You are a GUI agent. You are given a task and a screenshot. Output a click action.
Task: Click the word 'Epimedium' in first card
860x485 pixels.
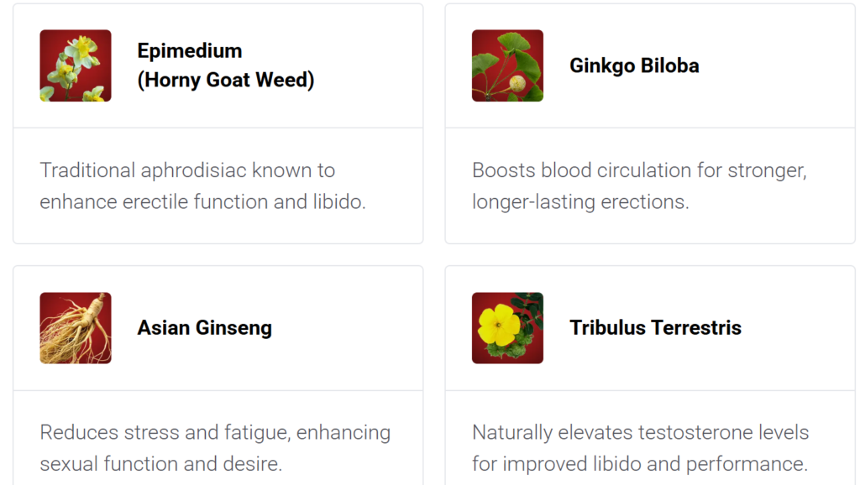pyautogui.click(x=189, y=51)
